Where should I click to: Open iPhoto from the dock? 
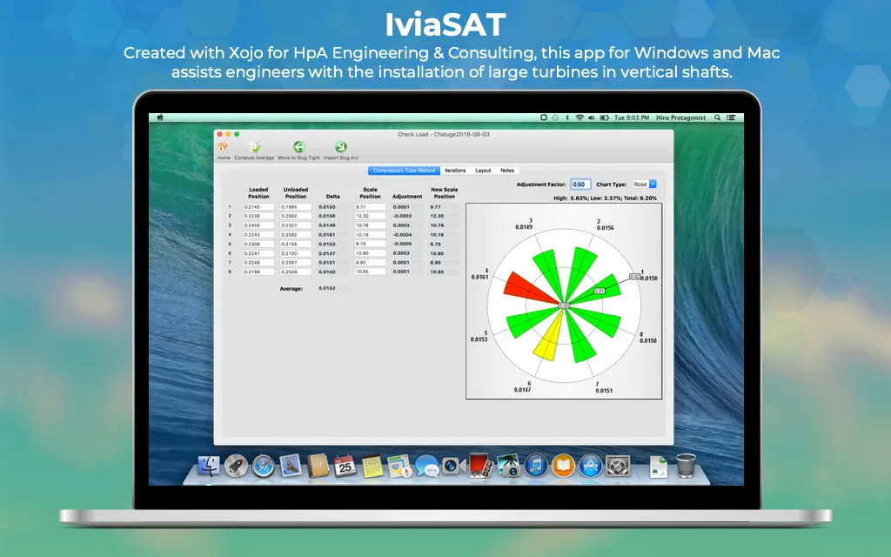508,466
